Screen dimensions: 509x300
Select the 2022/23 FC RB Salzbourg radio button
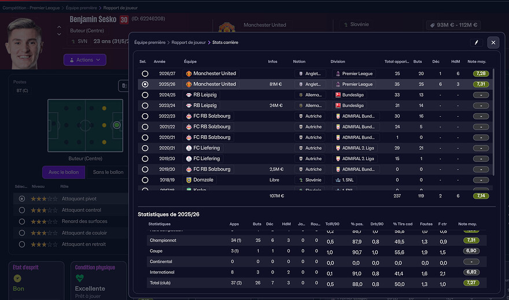pos(145,116)
